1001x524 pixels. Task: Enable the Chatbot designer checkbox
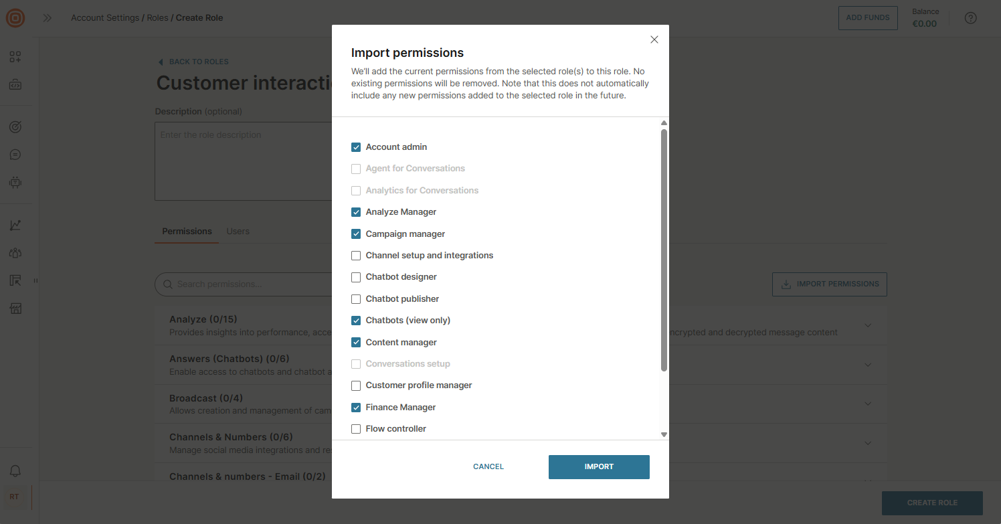pyautogui.click(x=355, y=276)
